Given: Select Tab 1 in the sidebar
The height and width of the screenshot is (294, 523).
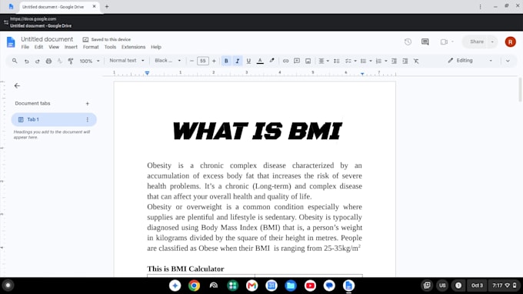Looking at the screenshot, I should point(54,119).
